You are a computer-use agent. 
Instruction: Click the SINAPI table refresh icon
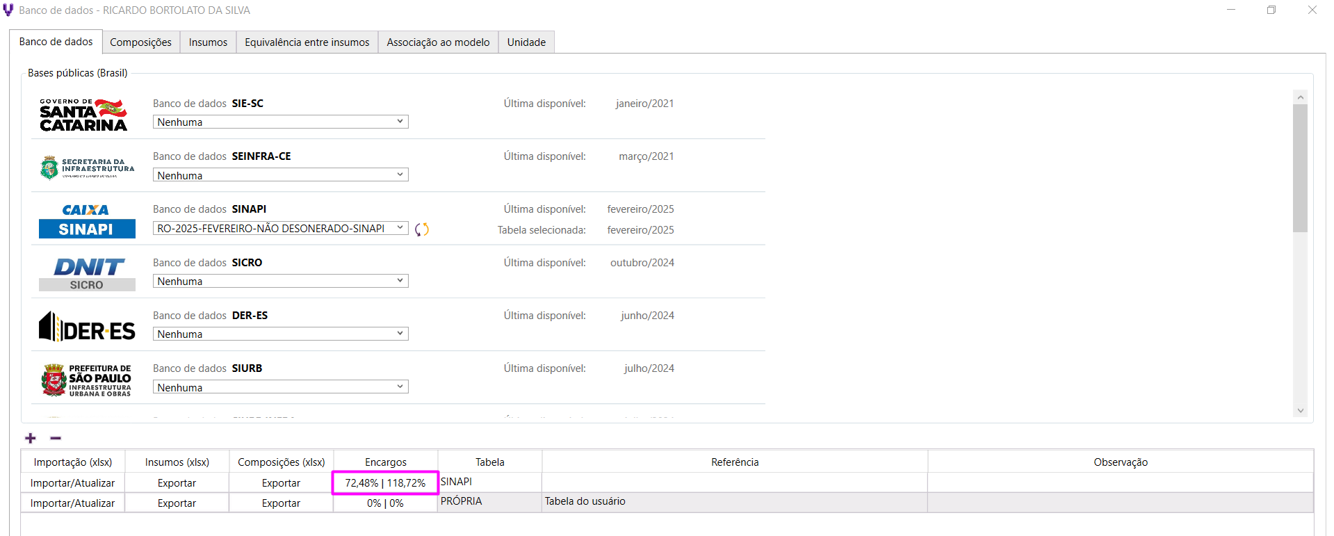point(422,229)
